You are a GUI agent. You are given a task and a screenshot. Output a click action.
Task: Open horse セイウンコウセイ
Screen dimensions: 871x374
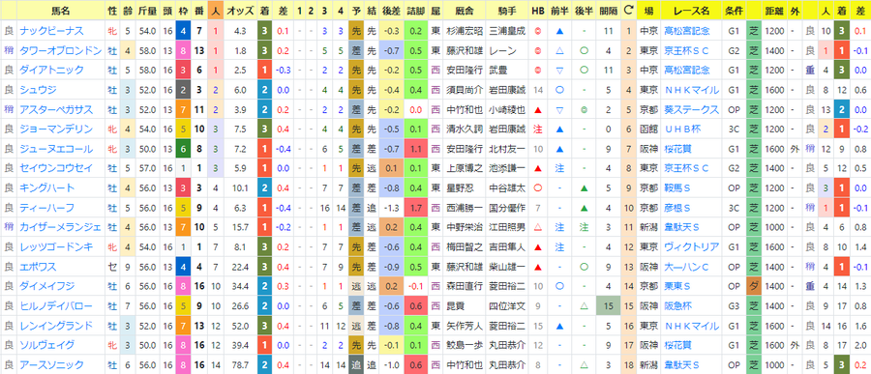click(56, 168)
